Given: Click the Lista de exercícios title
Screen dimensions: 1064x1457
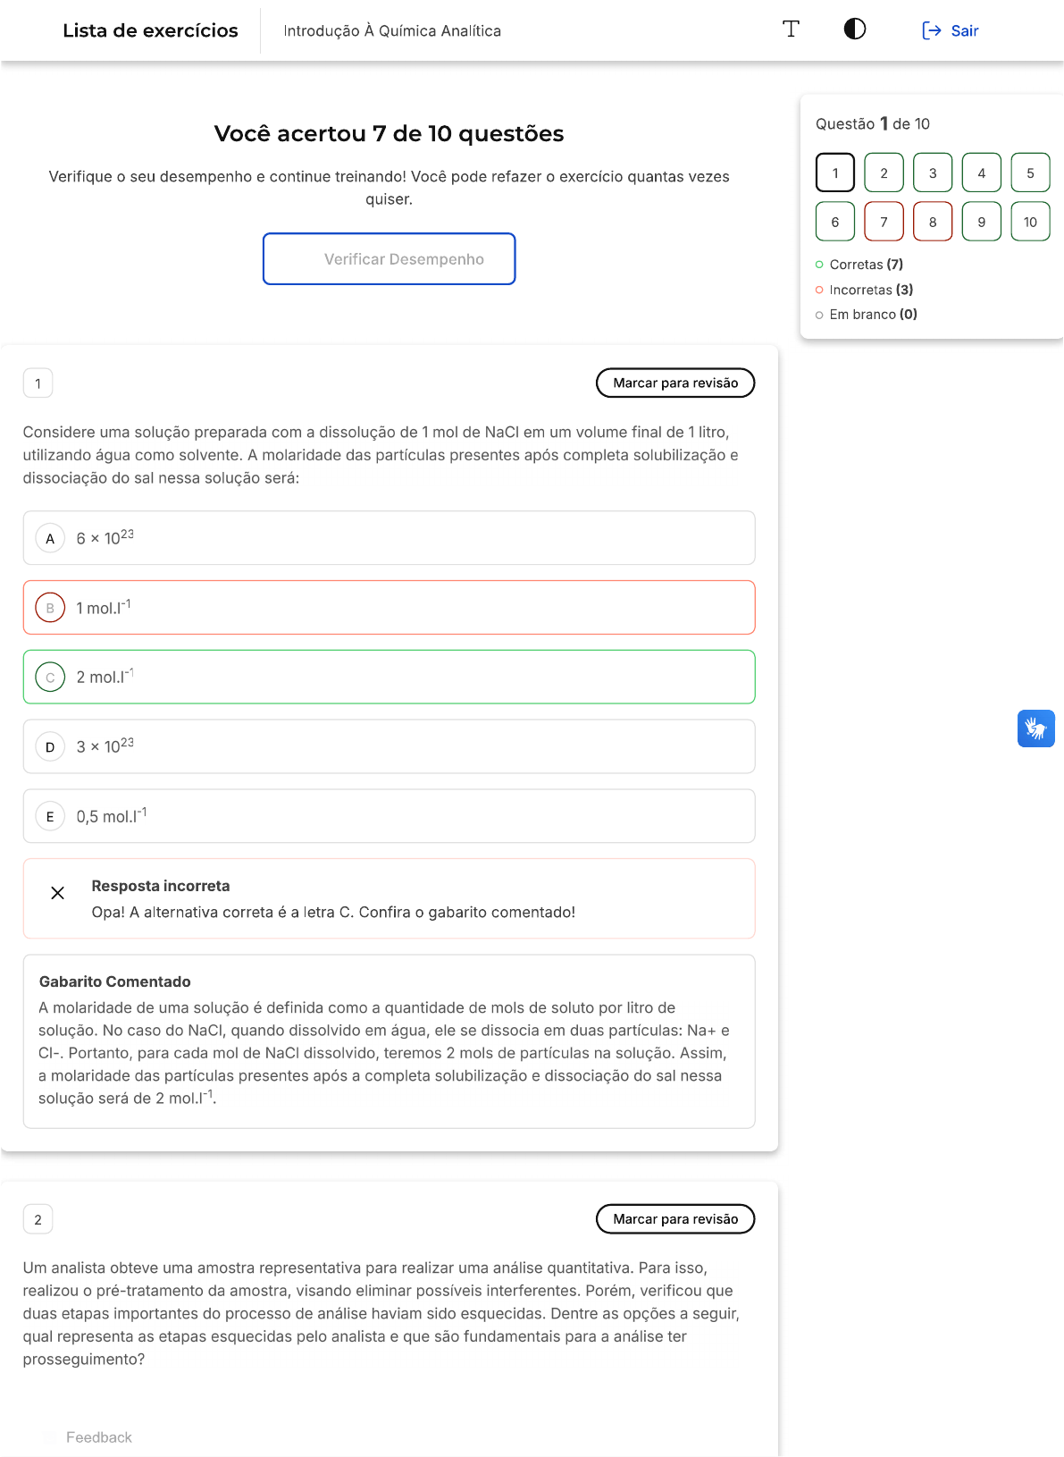Looking at the screenshot, I should (x=150, y=31).
